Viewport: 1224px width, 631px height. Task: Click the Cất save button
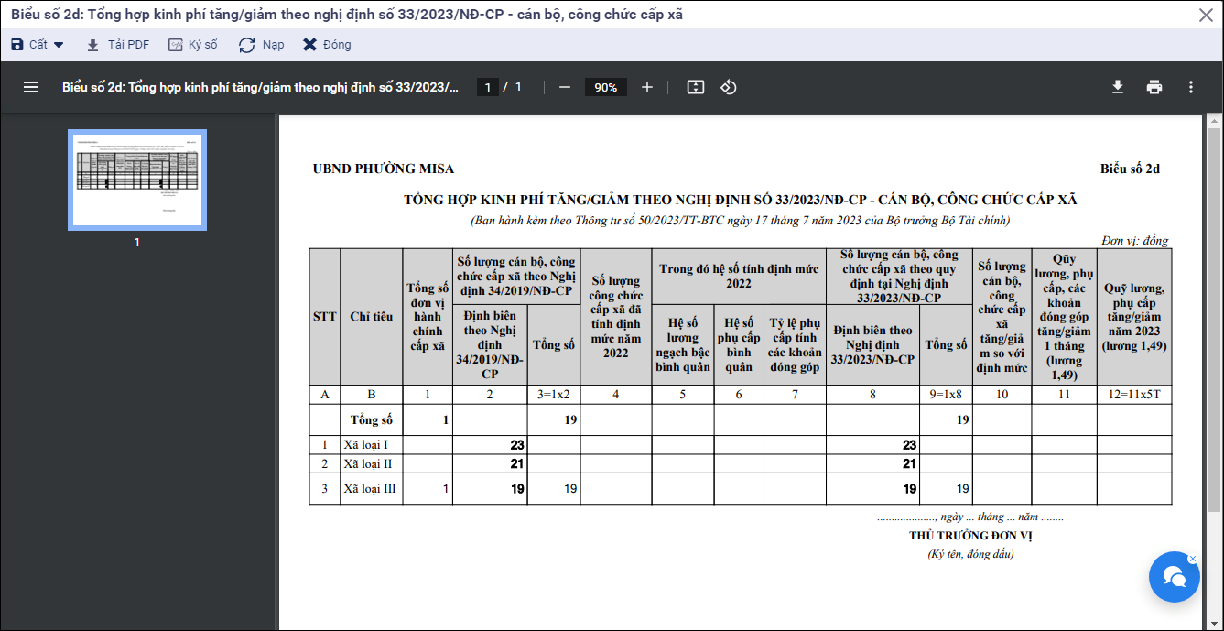click(29, 45)
